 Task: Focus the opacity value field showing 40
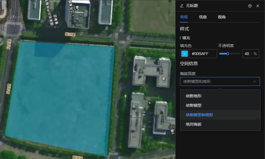coord(247,54)
